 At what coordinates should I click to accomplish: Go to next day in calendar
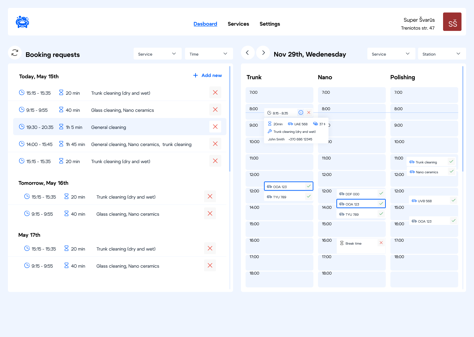[x=263, y=53]
